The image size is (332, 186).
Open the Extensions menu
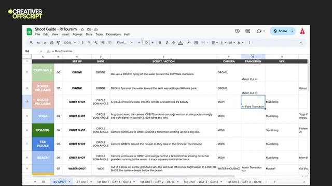pyautogui.click(x=113, y=35)
